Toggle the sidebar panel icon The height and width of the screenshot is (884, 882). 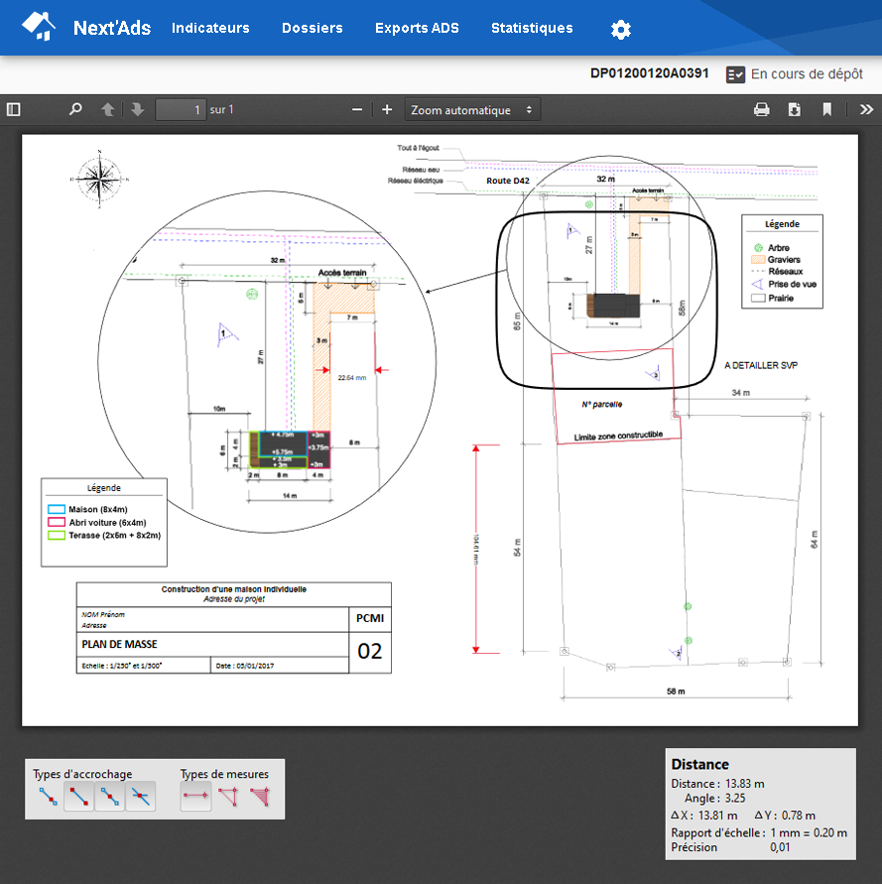click(13, 109)
